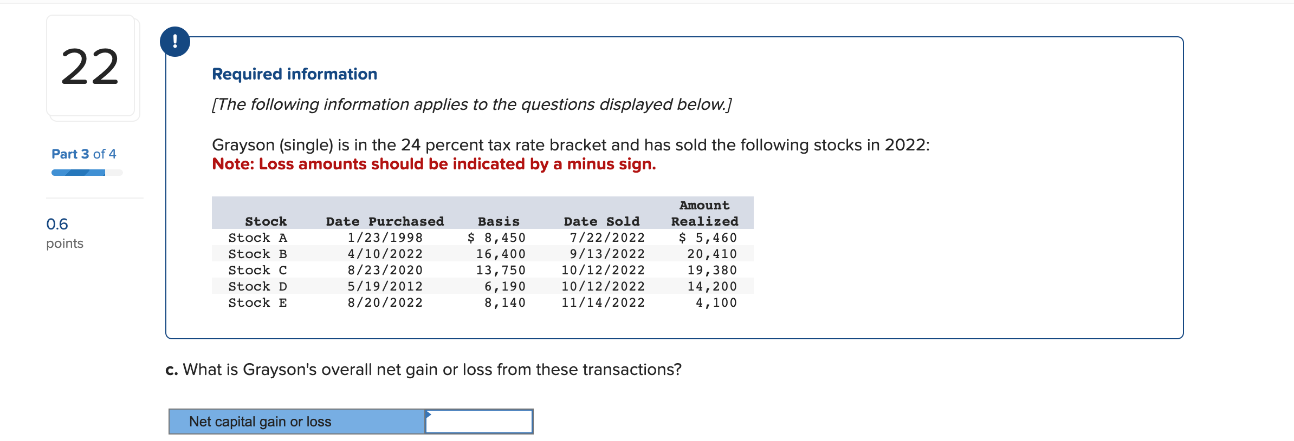Click question c text about overall net gain
This screenshot has width=1294, height=441.
[423, 370]
